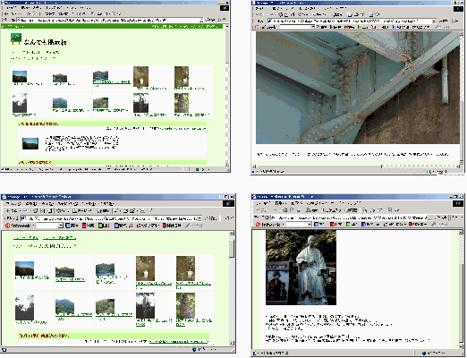This screenshot has height=358, width=467.
Task: Click Go button in blackboard-logo gallery window
Action: point(211,20)
